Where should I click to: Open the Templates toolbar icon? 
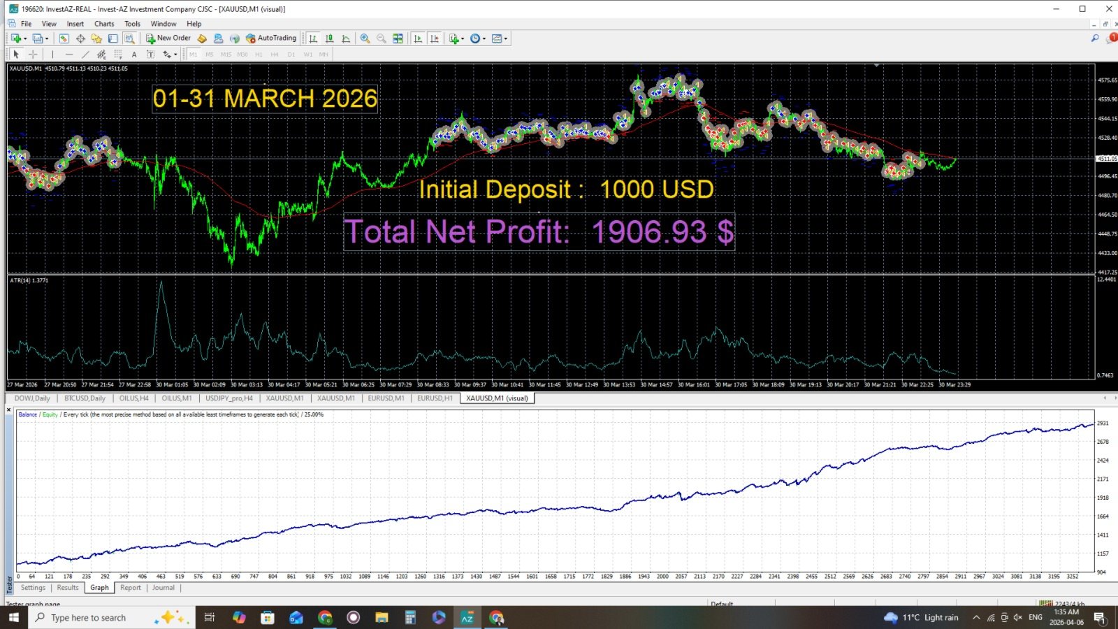pos(497,38)
